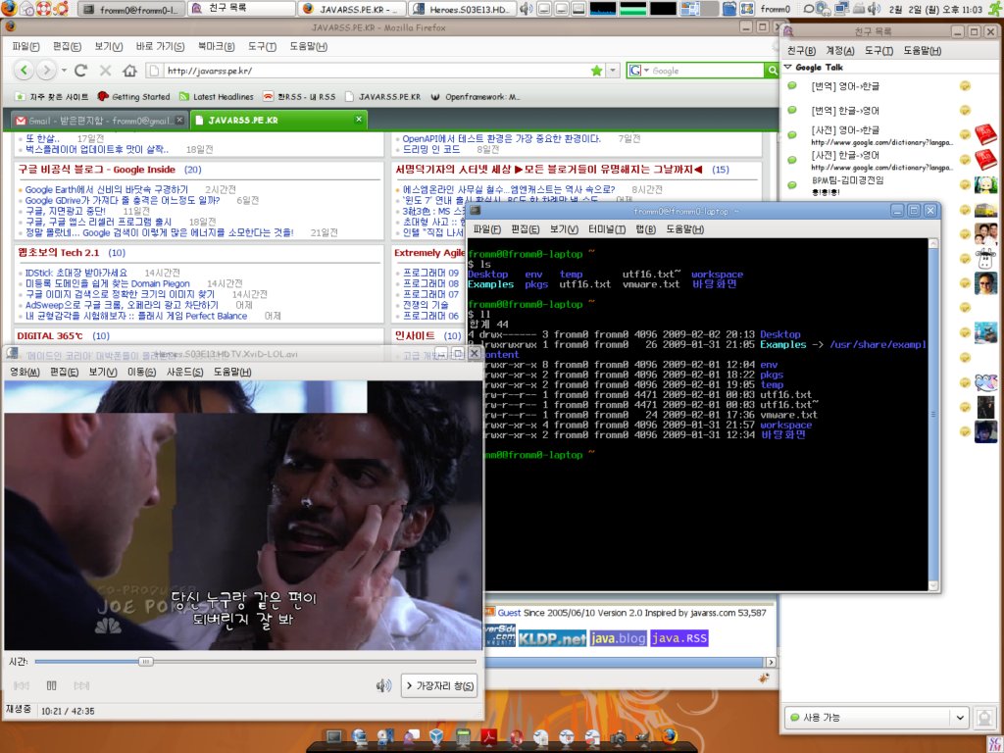Click the buddy icon button beside status selector

tap(984, 718)
